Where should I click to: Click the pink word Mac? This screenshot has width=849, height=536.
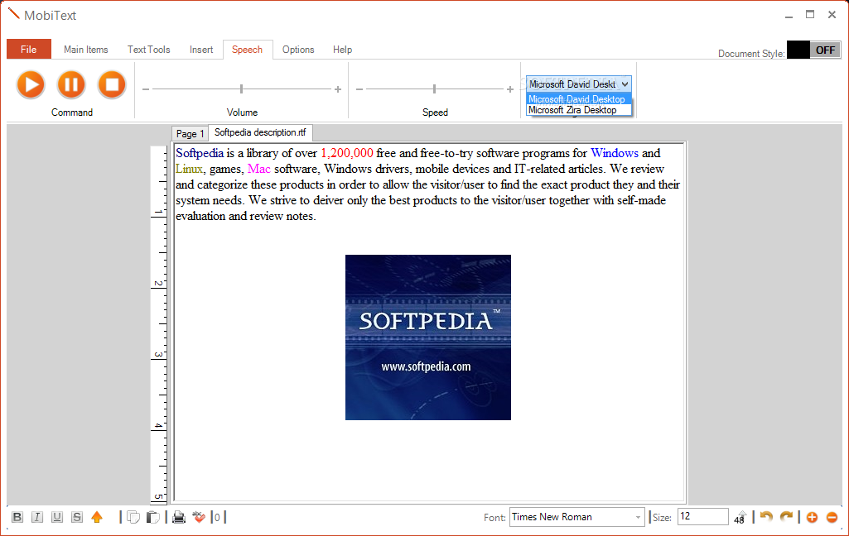point(258,169)
